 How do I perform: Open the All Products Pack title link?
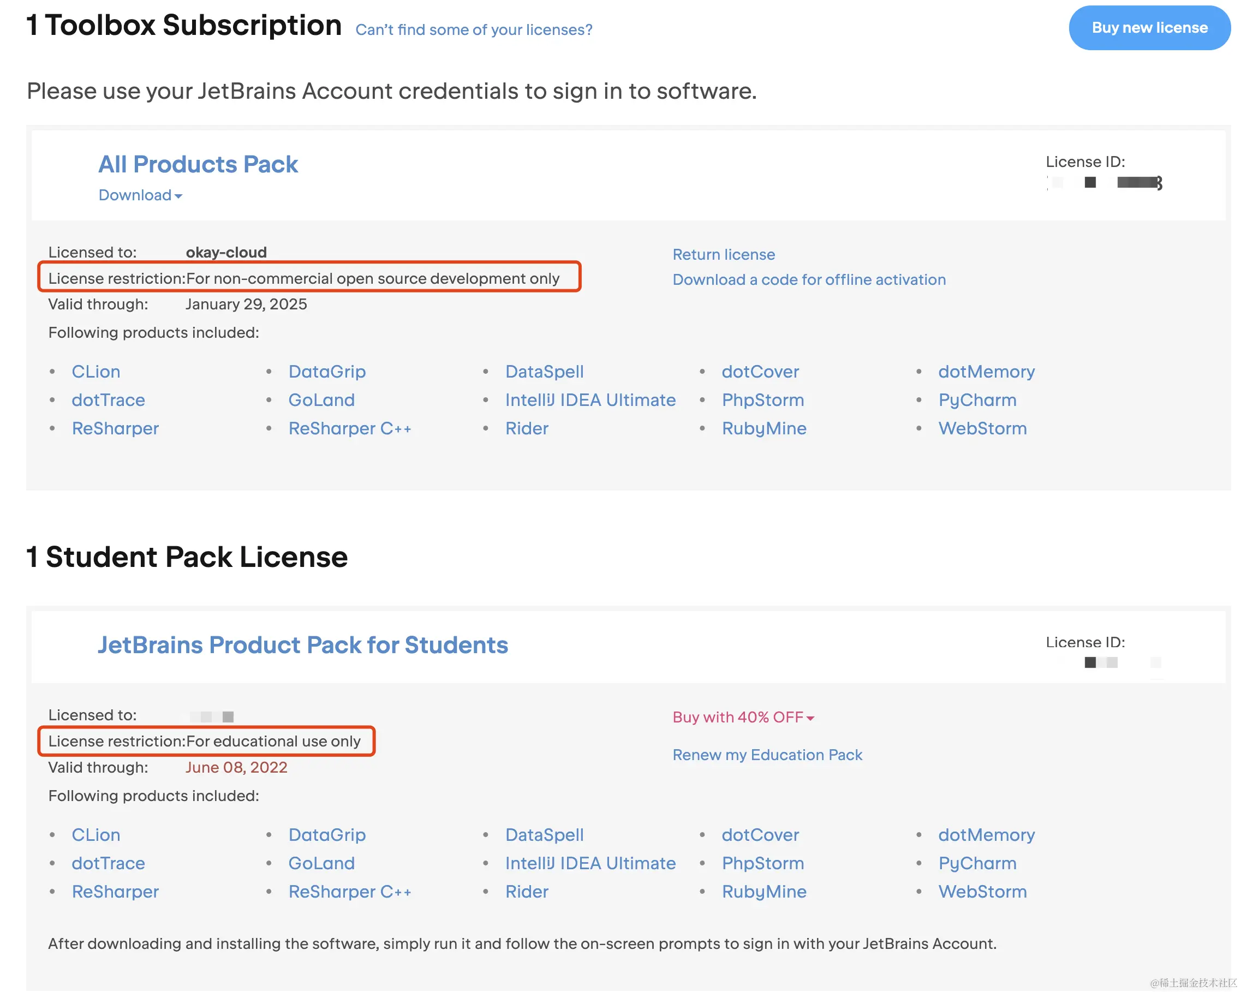(x=198, y=164)
